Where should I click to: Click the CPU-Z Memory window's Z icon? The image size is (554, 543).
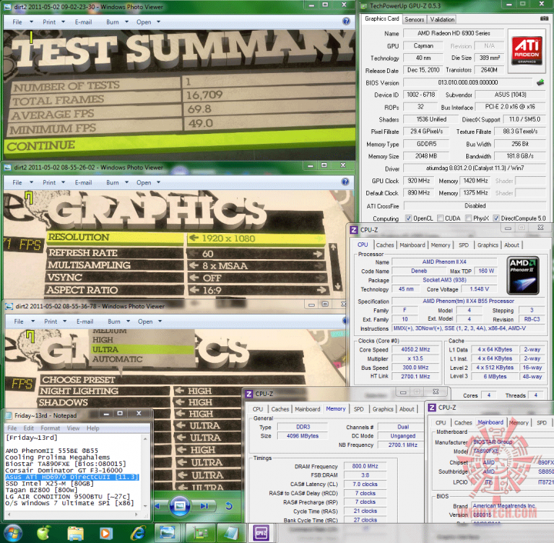(x=249, y=394)
